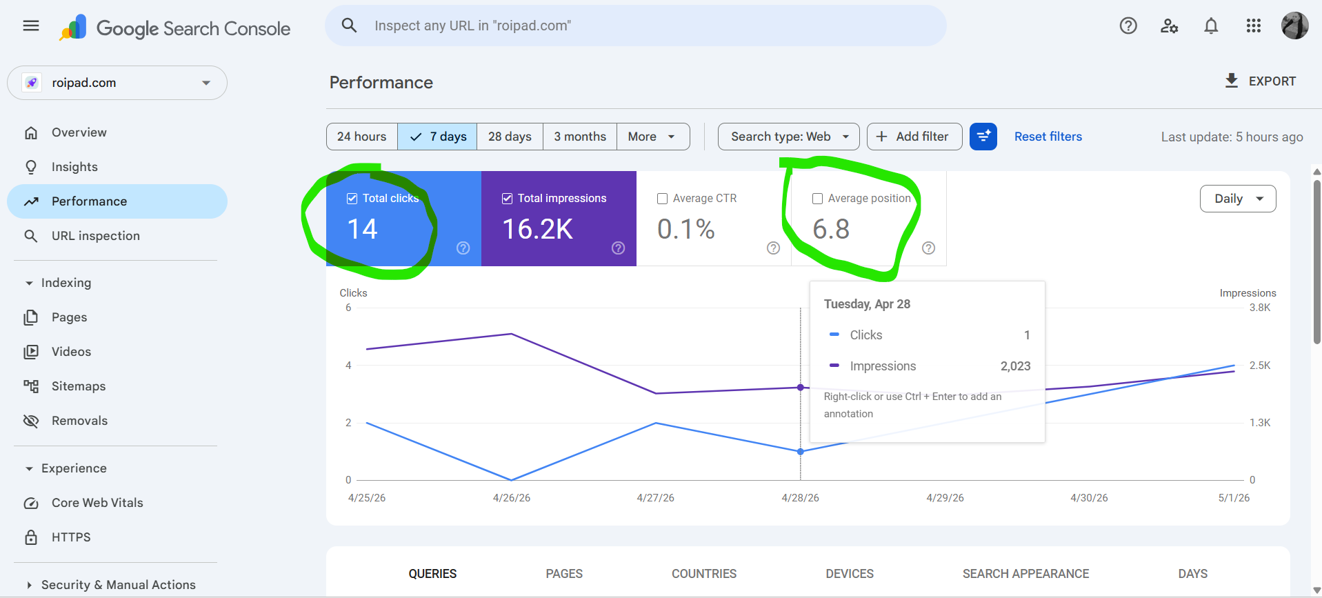Click the Reset filters link
The width and height of the screenshot is (1322, 598).
(x=1048, y=137)
